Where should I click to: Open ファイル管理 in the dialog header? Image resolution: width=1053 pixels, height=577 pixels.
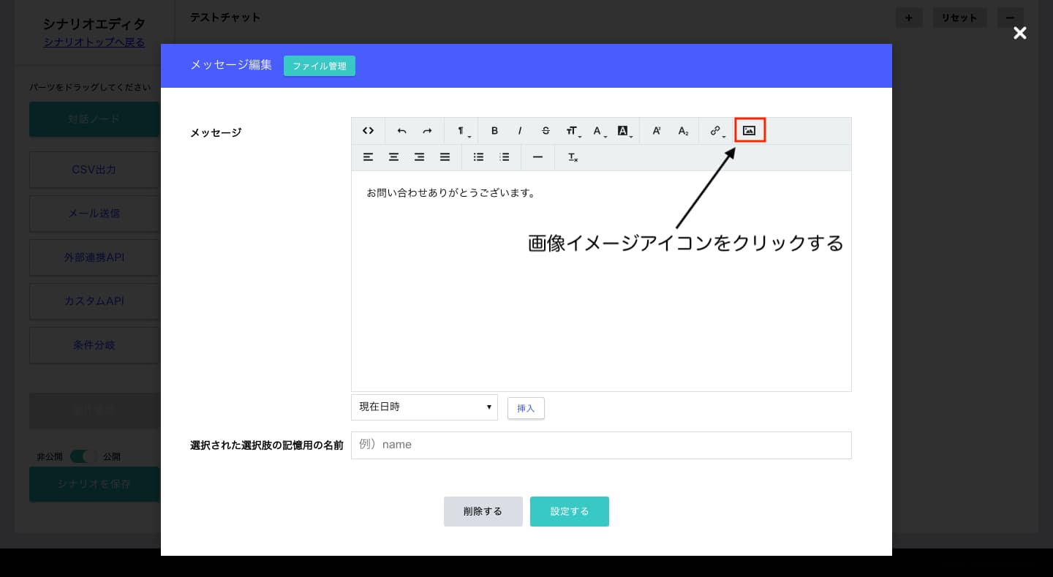point(320,66)
